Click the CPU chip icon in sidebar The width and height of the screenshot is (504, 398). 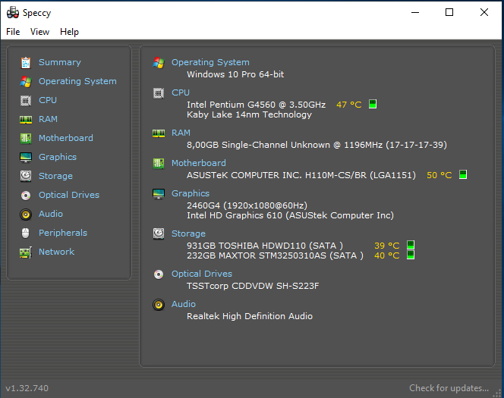[26, 101]
